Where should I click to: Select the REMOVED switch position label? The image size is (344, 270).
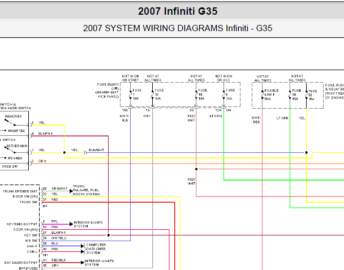coord(14,117)
